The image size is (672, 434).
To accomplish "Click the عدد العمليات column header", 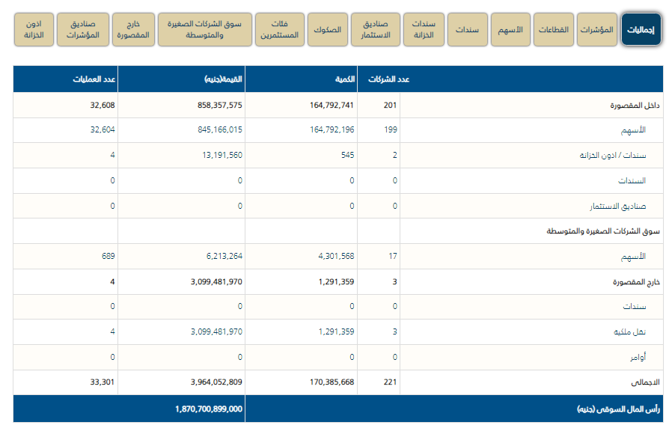I will [94, 79].
